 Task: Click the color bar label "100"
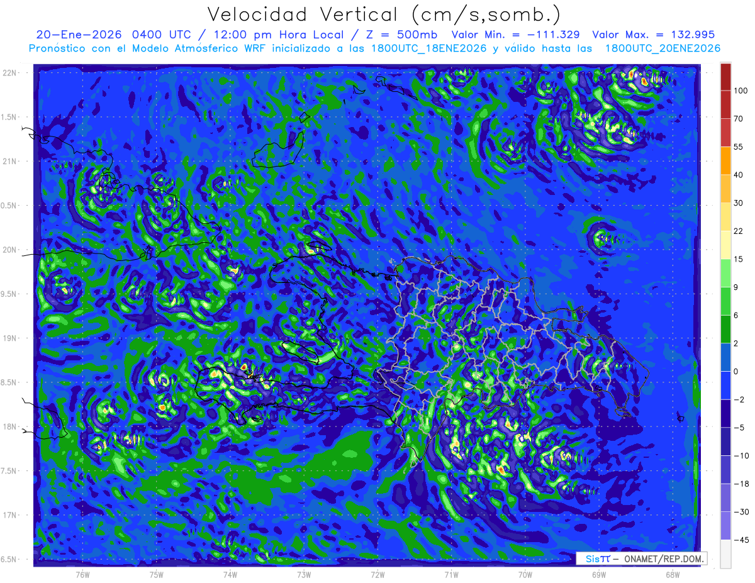tap(741, 91)
